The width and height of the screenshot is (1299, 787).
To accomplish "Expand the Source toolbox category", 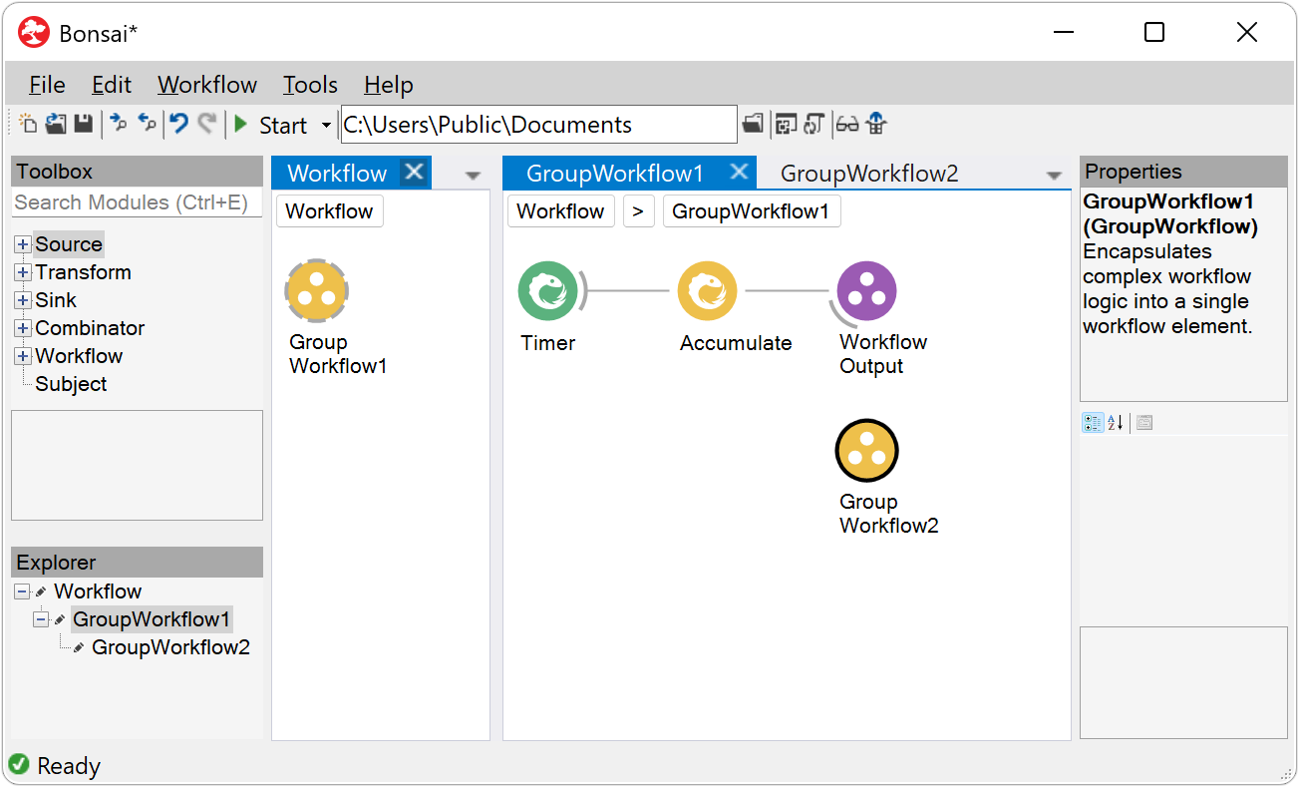I will (x=23, y=244).
